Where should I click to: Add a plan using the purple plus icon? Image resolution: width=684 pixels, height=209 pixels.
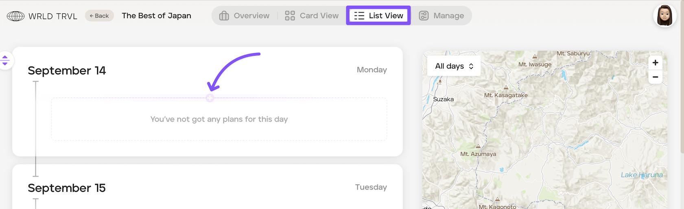(x=210, y=98)
